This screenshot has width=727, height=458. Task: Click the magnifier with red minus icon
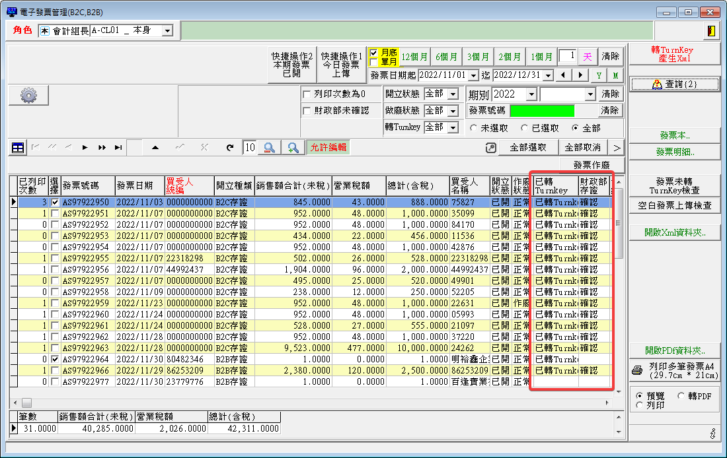coord(269,148)
